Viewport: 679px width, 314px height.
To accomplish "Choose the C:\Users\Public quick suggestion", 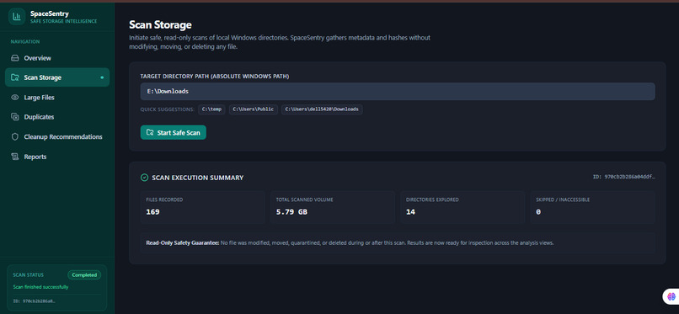I will click(x=254, y=109).
